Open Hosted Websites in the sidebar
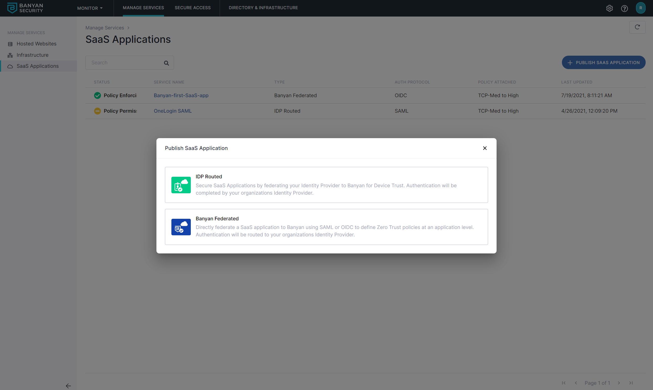 tap(36, 44)
